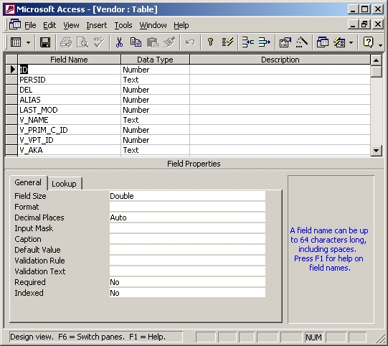Click the Print toolbar icon
This screenshot has width=388, height=346.
66,42
